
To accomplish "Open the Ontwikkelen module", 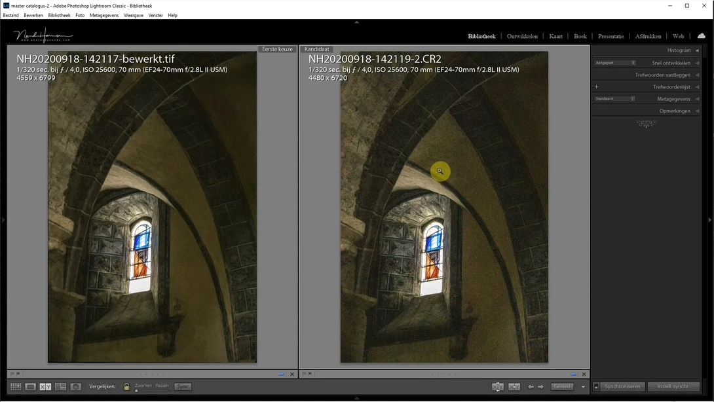I will tap(522, 37).
